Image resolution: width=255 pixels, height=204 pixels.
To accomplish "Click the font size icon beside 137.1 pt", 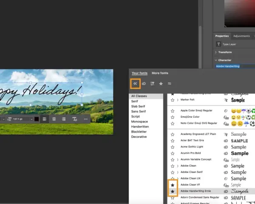I will click(9, 119).
